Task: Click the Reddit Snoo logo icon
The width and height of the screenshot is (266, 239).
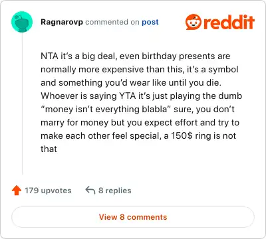Action: pyautogui.click(x=194, y=22)
